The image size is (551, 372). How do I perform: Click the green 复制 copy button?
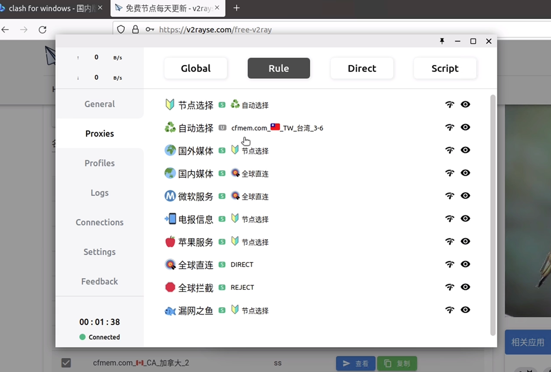[397, 363]
